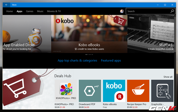Select the Apps tab
The height and width of the screenshot is (112, 178).
(19, 11)
